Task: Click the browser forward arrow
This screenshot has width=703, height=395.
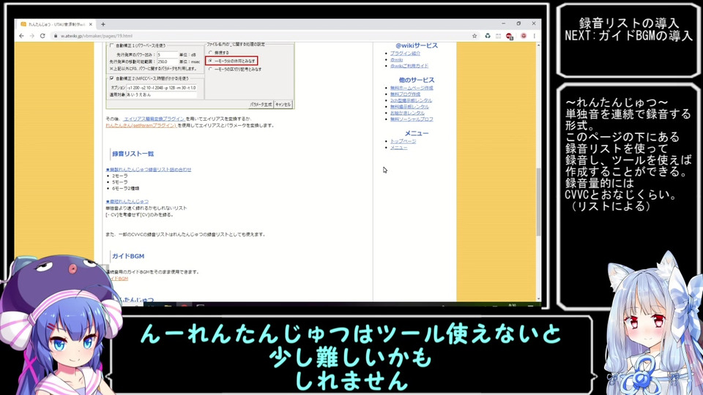Action: click(x=31, y=36)
